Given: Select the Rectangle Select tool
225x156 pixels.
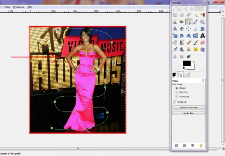Looking at the screenshot, I should 175,15.
